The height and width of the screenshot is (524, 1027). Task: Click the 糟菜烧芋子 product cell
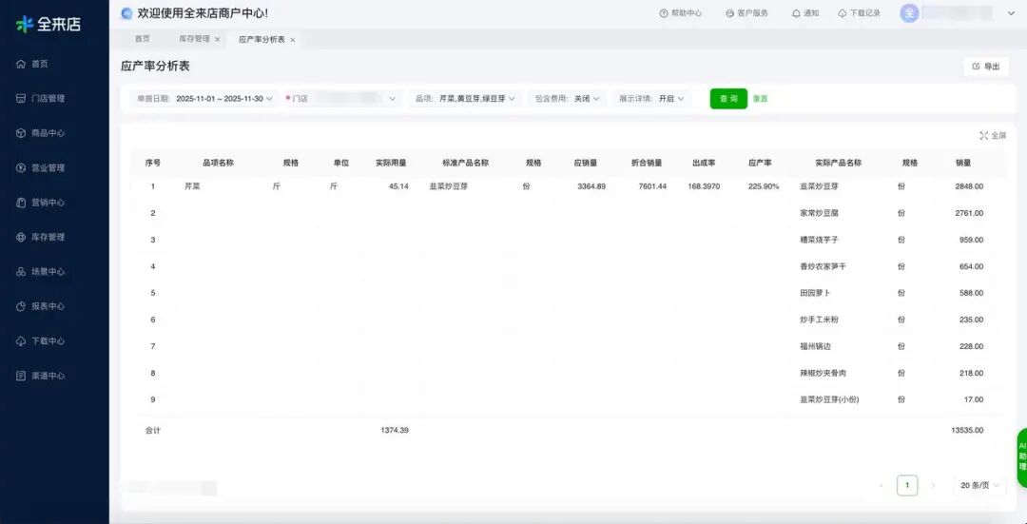[819, 240]
